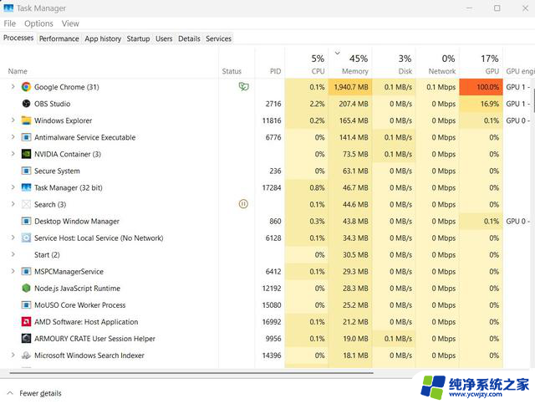Image resolution: width=535 pixels, height=404 pixels.
Task: Click the 2.2% CPU cell for OBS Studio
Action: (x=306, y=104)
